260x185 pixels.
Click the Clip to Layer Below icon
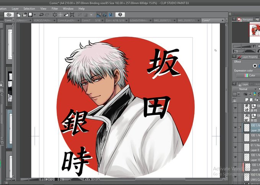pyautogui.click(x=245, y=94)
